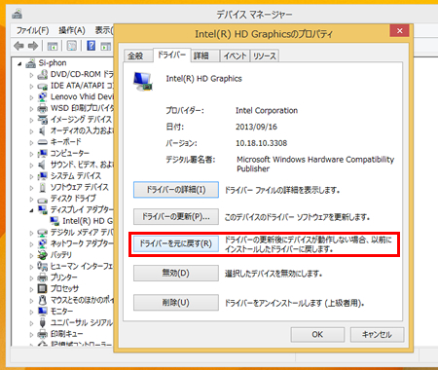The height and width of the screenshot is (370, 438).
Task: Open the 操作(A) menu
Action: coord(72,30)
